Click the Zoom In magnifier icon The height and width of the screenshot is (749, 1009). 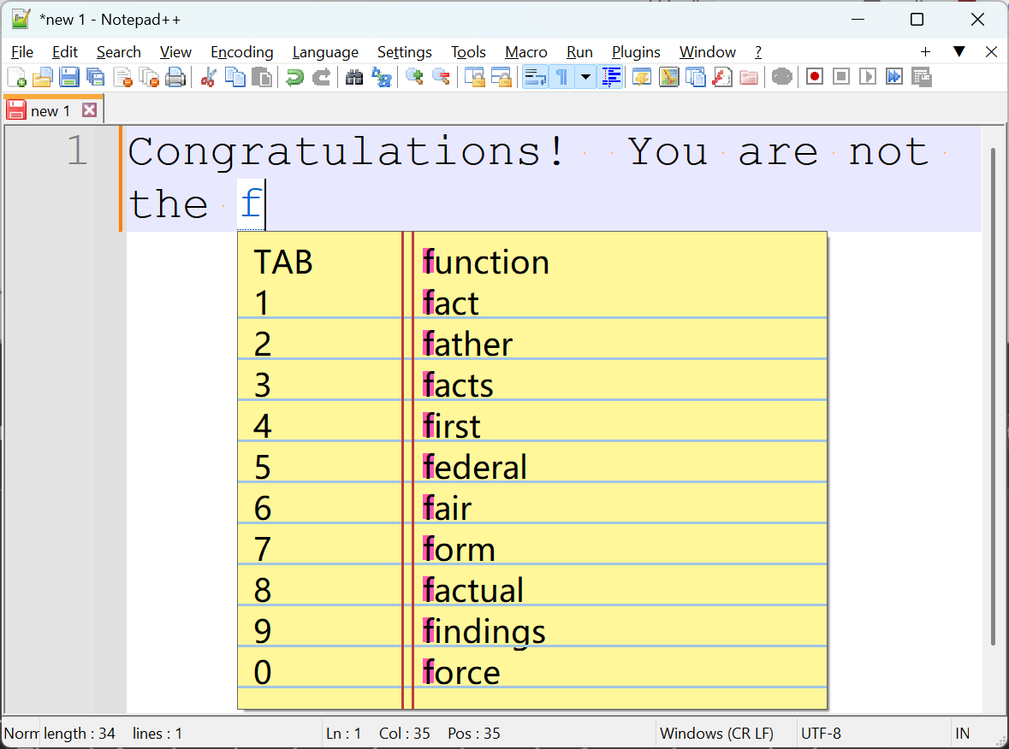click(x=414, y=77)
